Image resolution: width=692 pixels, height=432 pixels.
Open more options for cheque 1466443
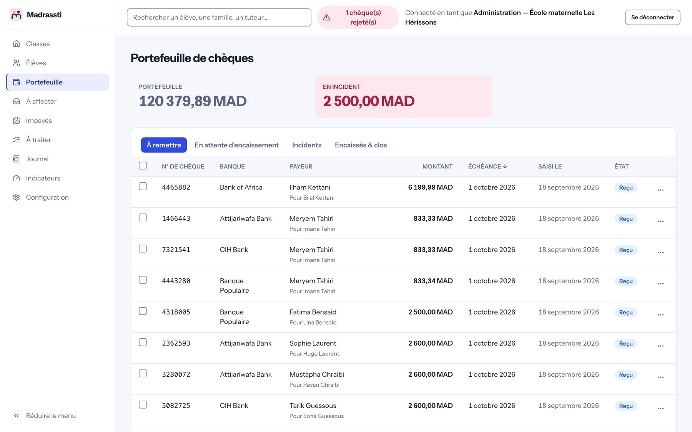point(660,221)
